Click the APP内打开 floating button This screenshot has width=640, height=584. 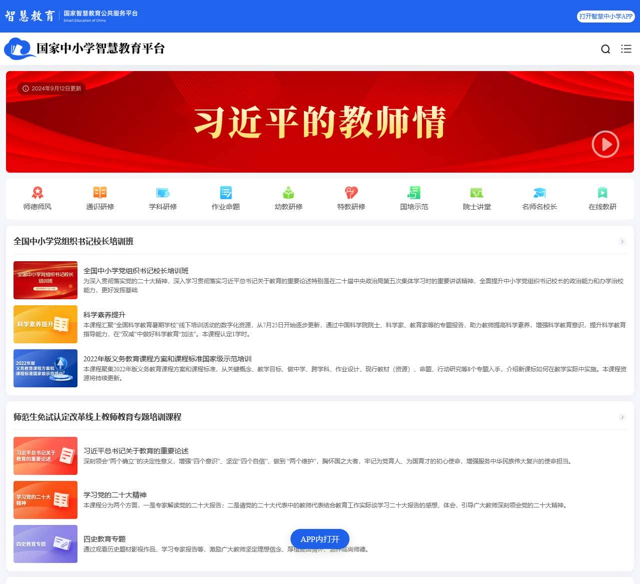(x=320, y=539)
